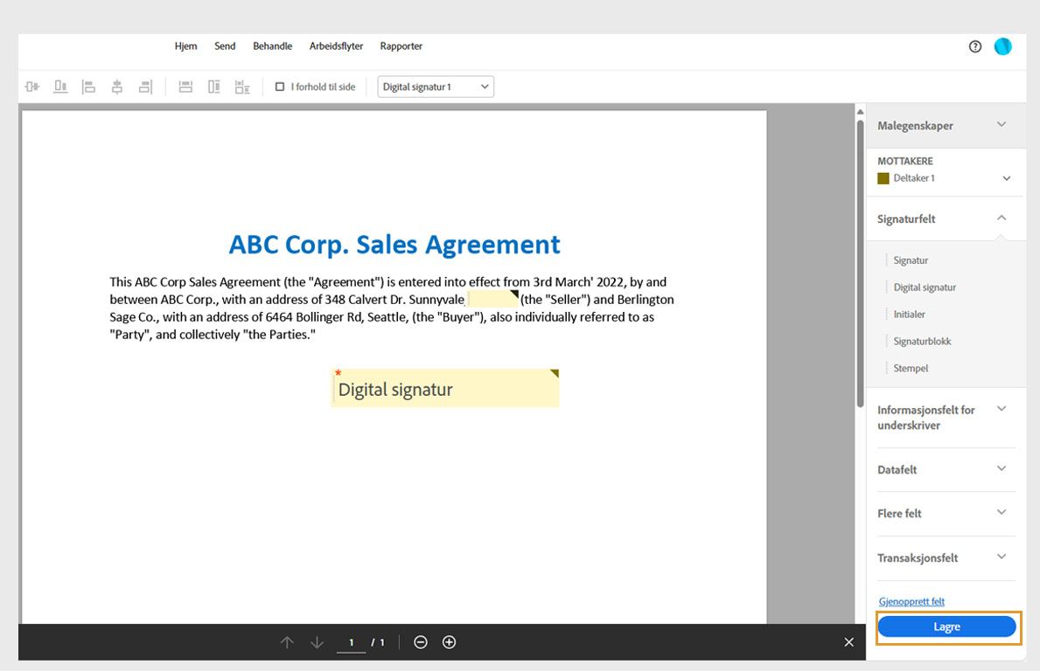Click the align horizontal centers icon
1040x671 pixels.
[x=116, y=86]
